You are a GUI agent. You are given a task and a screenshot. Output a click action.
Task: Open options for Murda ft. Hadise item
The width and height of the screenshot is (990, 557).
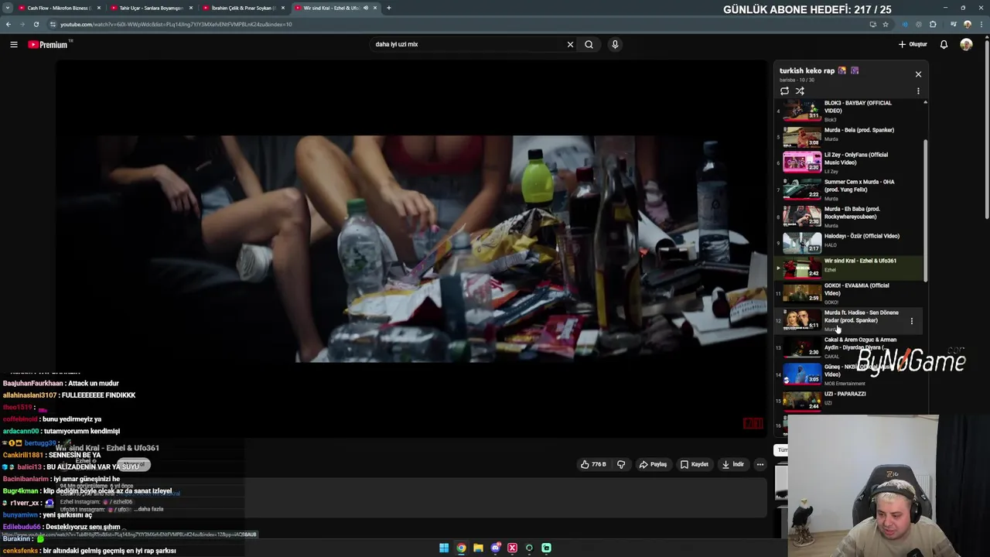911,321
